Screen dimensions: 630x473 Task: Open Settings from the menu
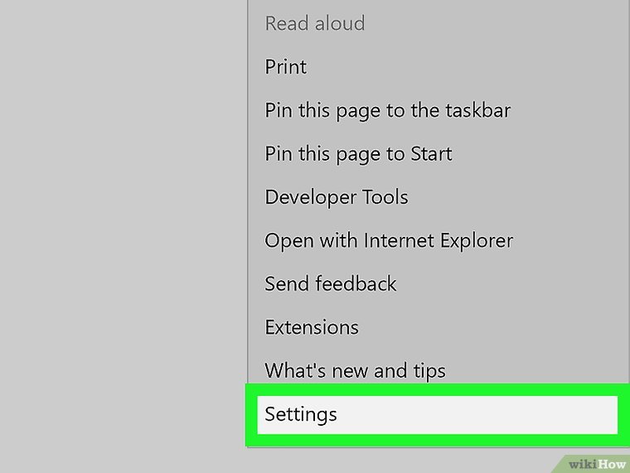301,413
